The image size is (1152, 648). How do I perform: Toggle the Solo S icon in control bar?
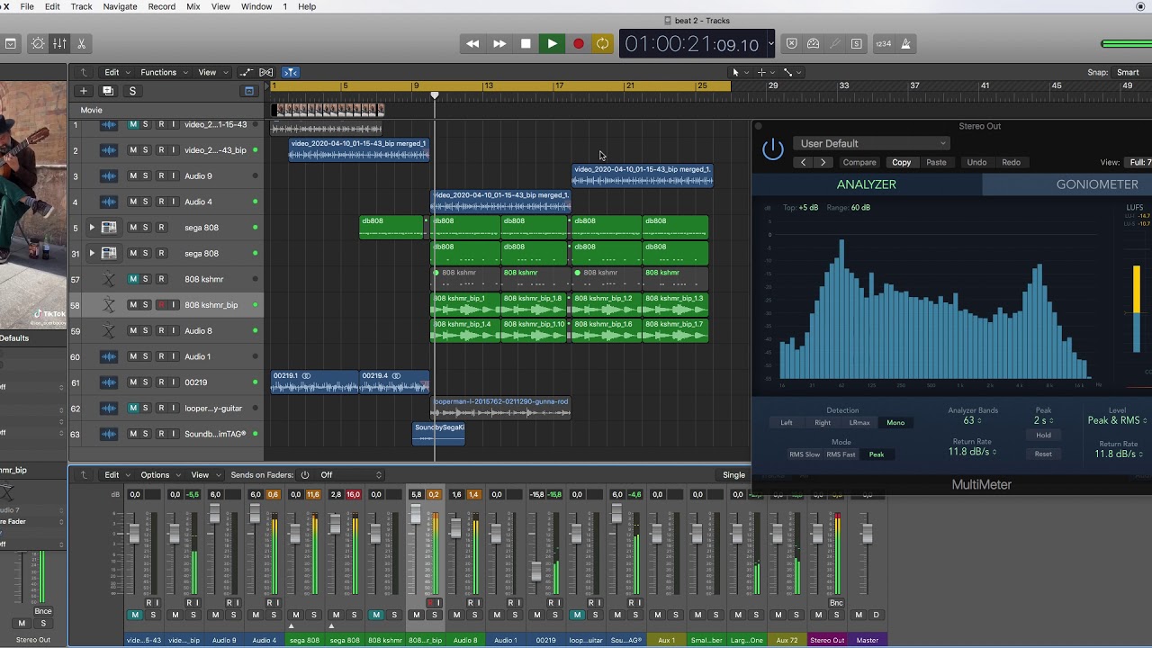857,43
